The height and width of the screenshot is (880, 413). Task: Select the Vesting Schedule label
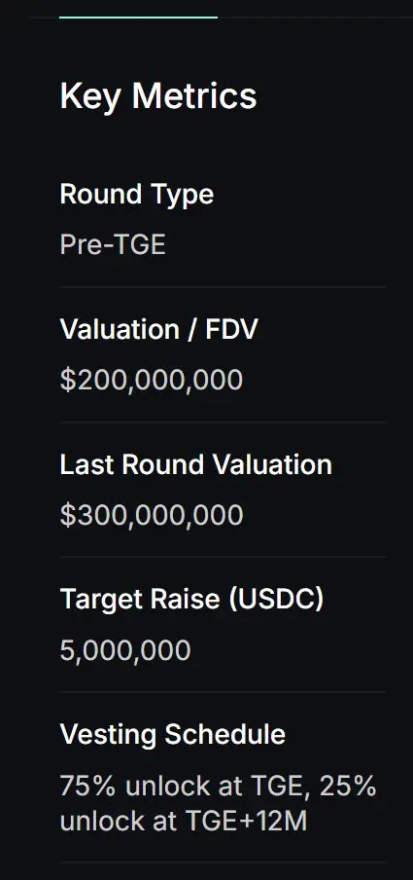(x=173, y=734)
